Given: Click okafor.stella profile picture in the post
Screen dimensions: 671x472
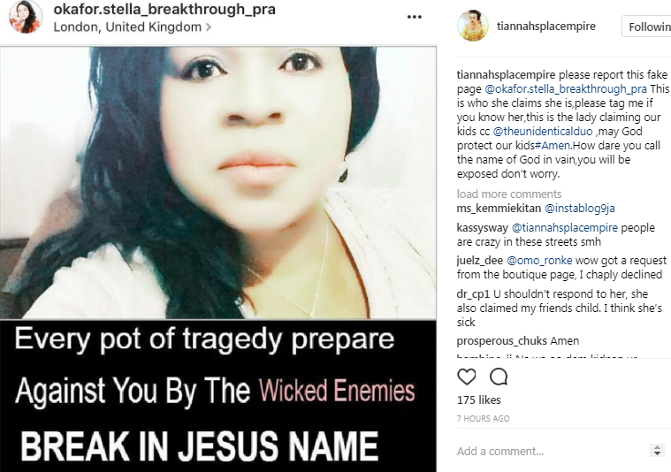Looking at the screenshot, I should (x=26, y=17).
